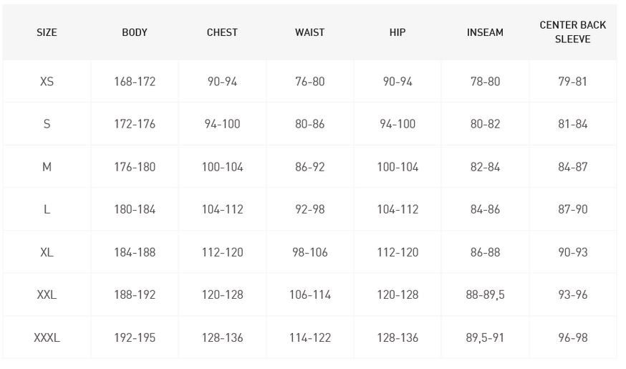Click the CENTER BACK SLEEVE header
626x369 pixels.
click(x=573, y=32)
